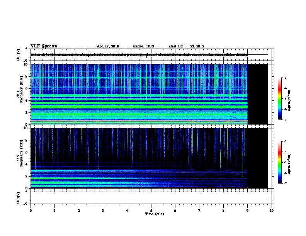Click the "station=HUS" header label
This screenshot has height=236, width=306.
(x=143, y=46)
